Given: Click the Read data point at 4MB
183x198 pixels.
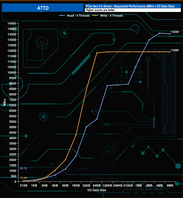Looking at the screenshot, I should (x=160, y=33).
